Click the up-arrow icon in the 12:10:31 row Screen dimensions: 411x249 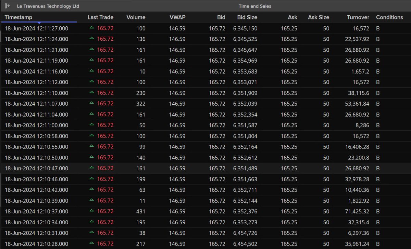pos(91,233)
